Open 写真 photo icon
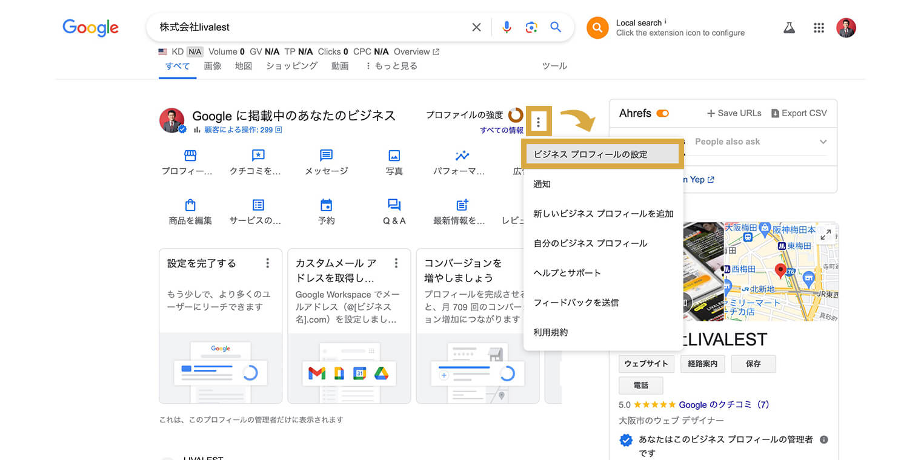Image resolution: width=921 pixels, height=460 pixels. (x=394, y=156)
